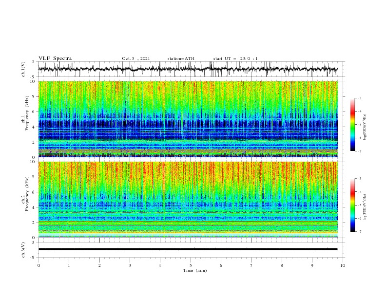Screen dimensions: 386x298
Task: Click the ch.1 spectrogram colorbar
Action: click(x=353, y=125)
